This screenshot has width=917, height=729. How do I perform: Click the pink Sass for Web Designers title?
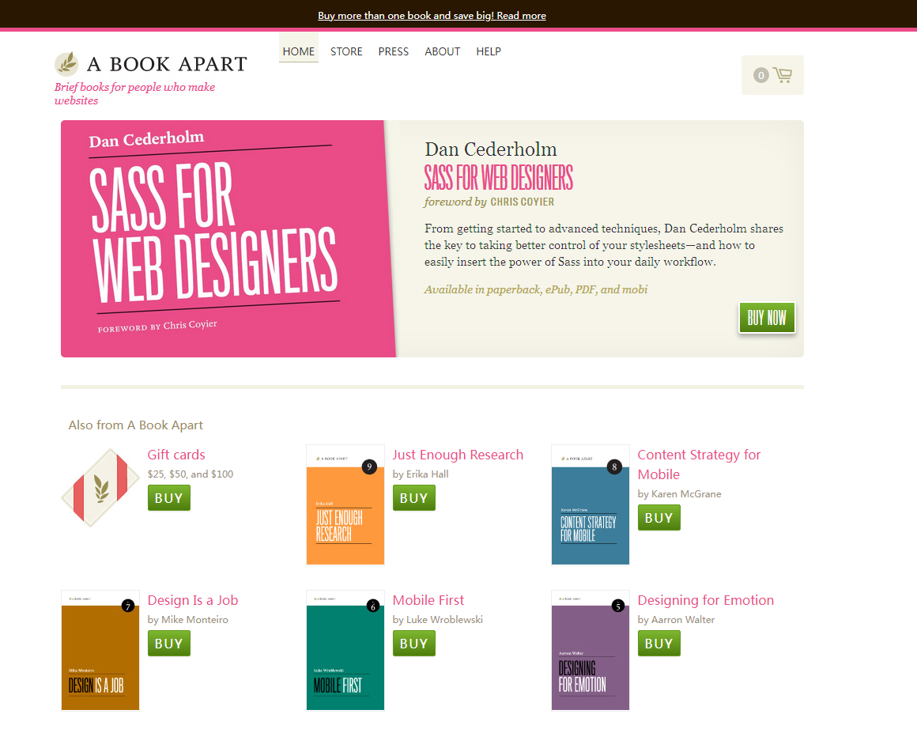click(498, 177)
